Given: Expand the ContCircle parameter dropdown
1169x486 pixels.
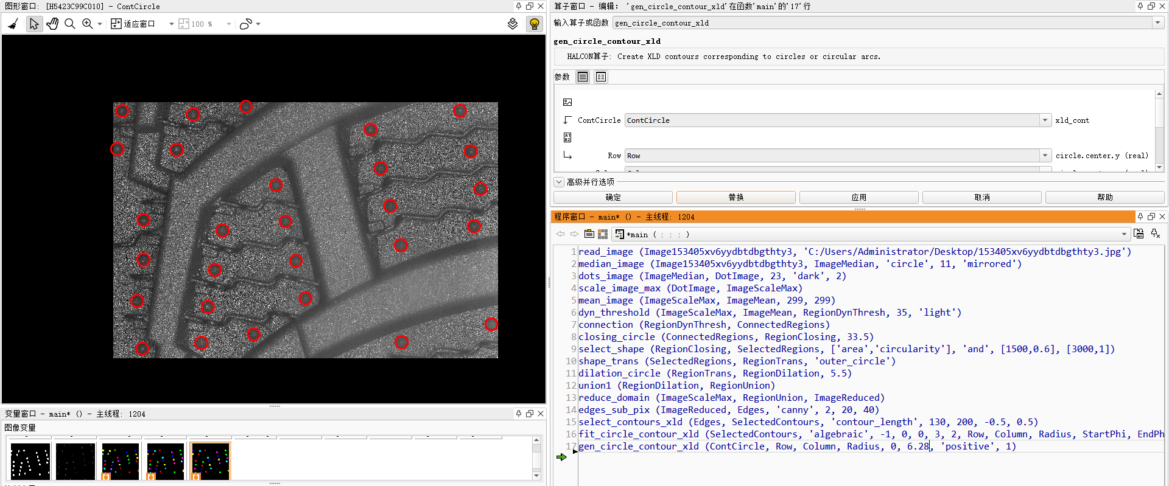Looking at the screenshot, I should [x=1045, y=120].
